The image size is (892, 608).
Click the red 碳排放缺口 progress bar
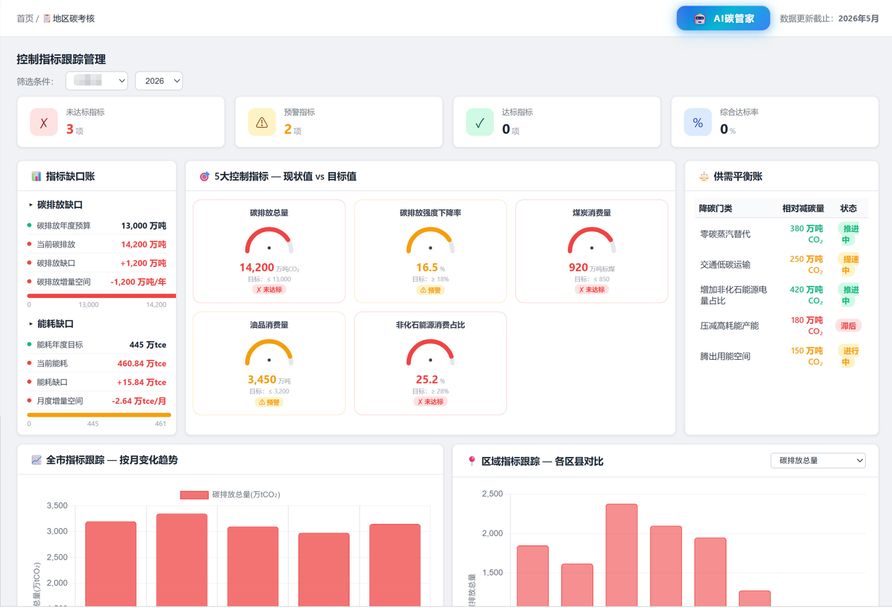click(102, 296)
